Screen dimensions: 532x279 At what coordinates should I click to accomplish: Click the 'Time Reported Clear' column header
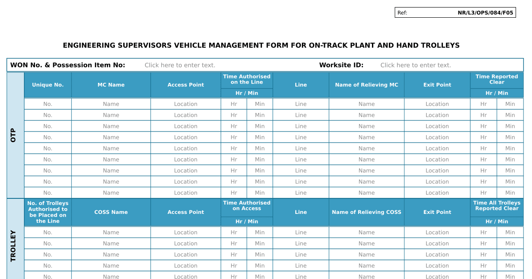(497, 79)
